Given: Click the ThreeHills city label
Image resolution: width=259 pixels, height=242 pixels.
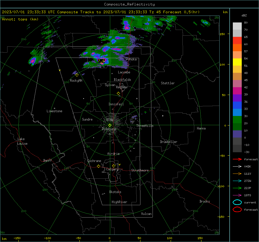Looking at the screenshot, I should pos(145,126).
